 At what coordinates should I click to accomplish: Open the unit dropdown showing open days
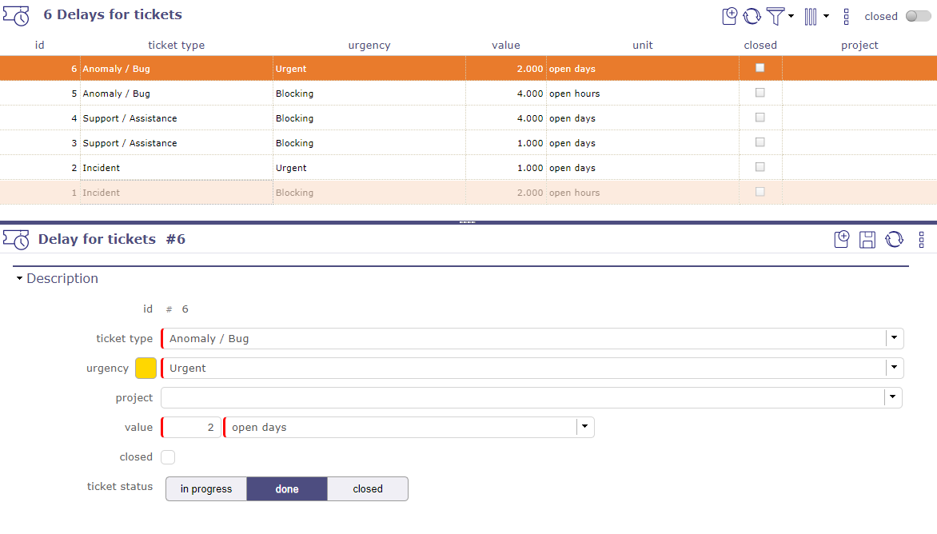click(x=584, y=427)
